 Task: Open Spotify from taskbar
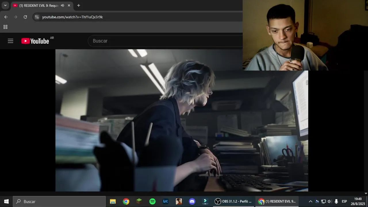tap(152, 202)
